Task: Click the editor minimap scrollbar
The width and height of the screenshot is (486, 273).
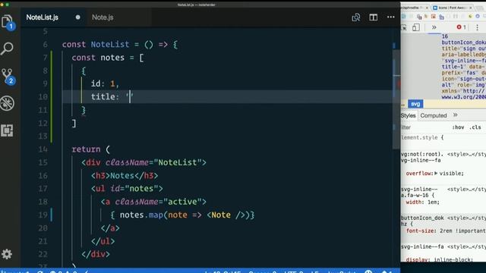Action: pos(396,99)
